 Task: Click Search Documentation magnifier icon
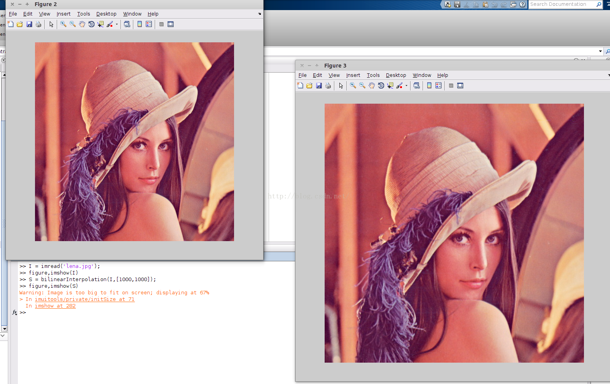point(599,4)
